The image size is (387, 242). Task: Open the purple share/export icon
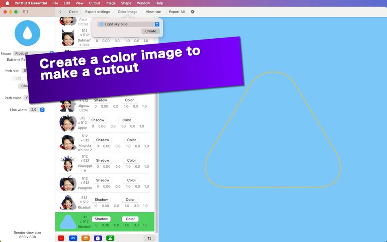point(98,238)
